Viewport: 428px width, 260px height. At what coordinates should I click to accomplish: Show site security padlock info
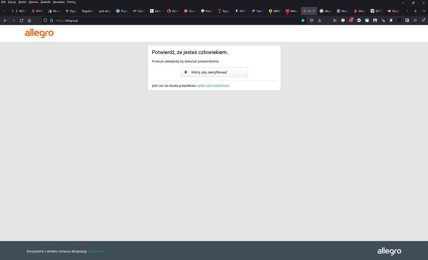pos(51,21)
